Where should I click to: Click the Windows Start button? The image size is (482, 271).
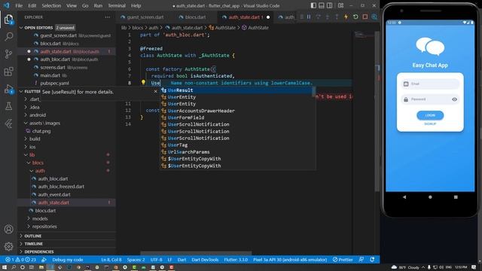[5, 267]
